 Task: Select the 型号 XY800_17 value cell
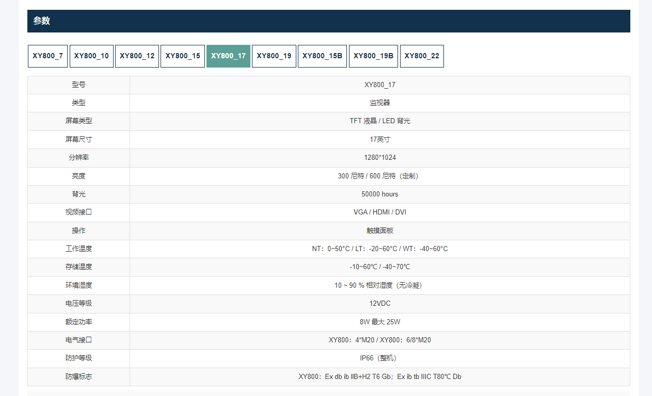click(x=380, y=85)
